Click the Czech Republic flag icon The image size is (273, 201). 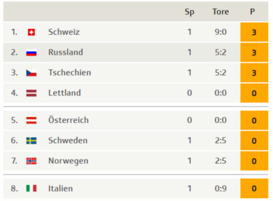[31, 73]
